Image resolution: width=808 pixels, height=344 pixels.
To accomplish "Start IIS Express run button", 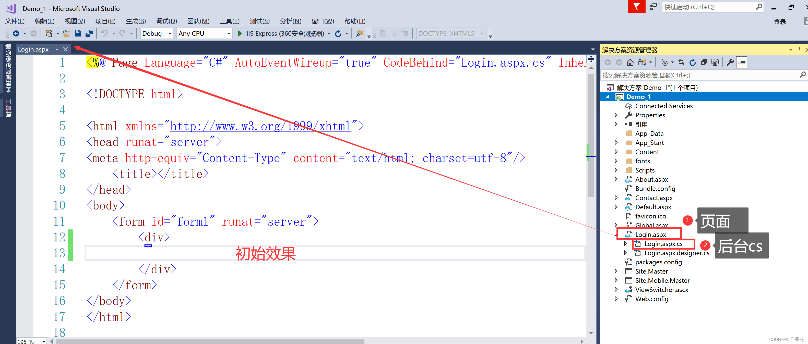I will (240, 33).
